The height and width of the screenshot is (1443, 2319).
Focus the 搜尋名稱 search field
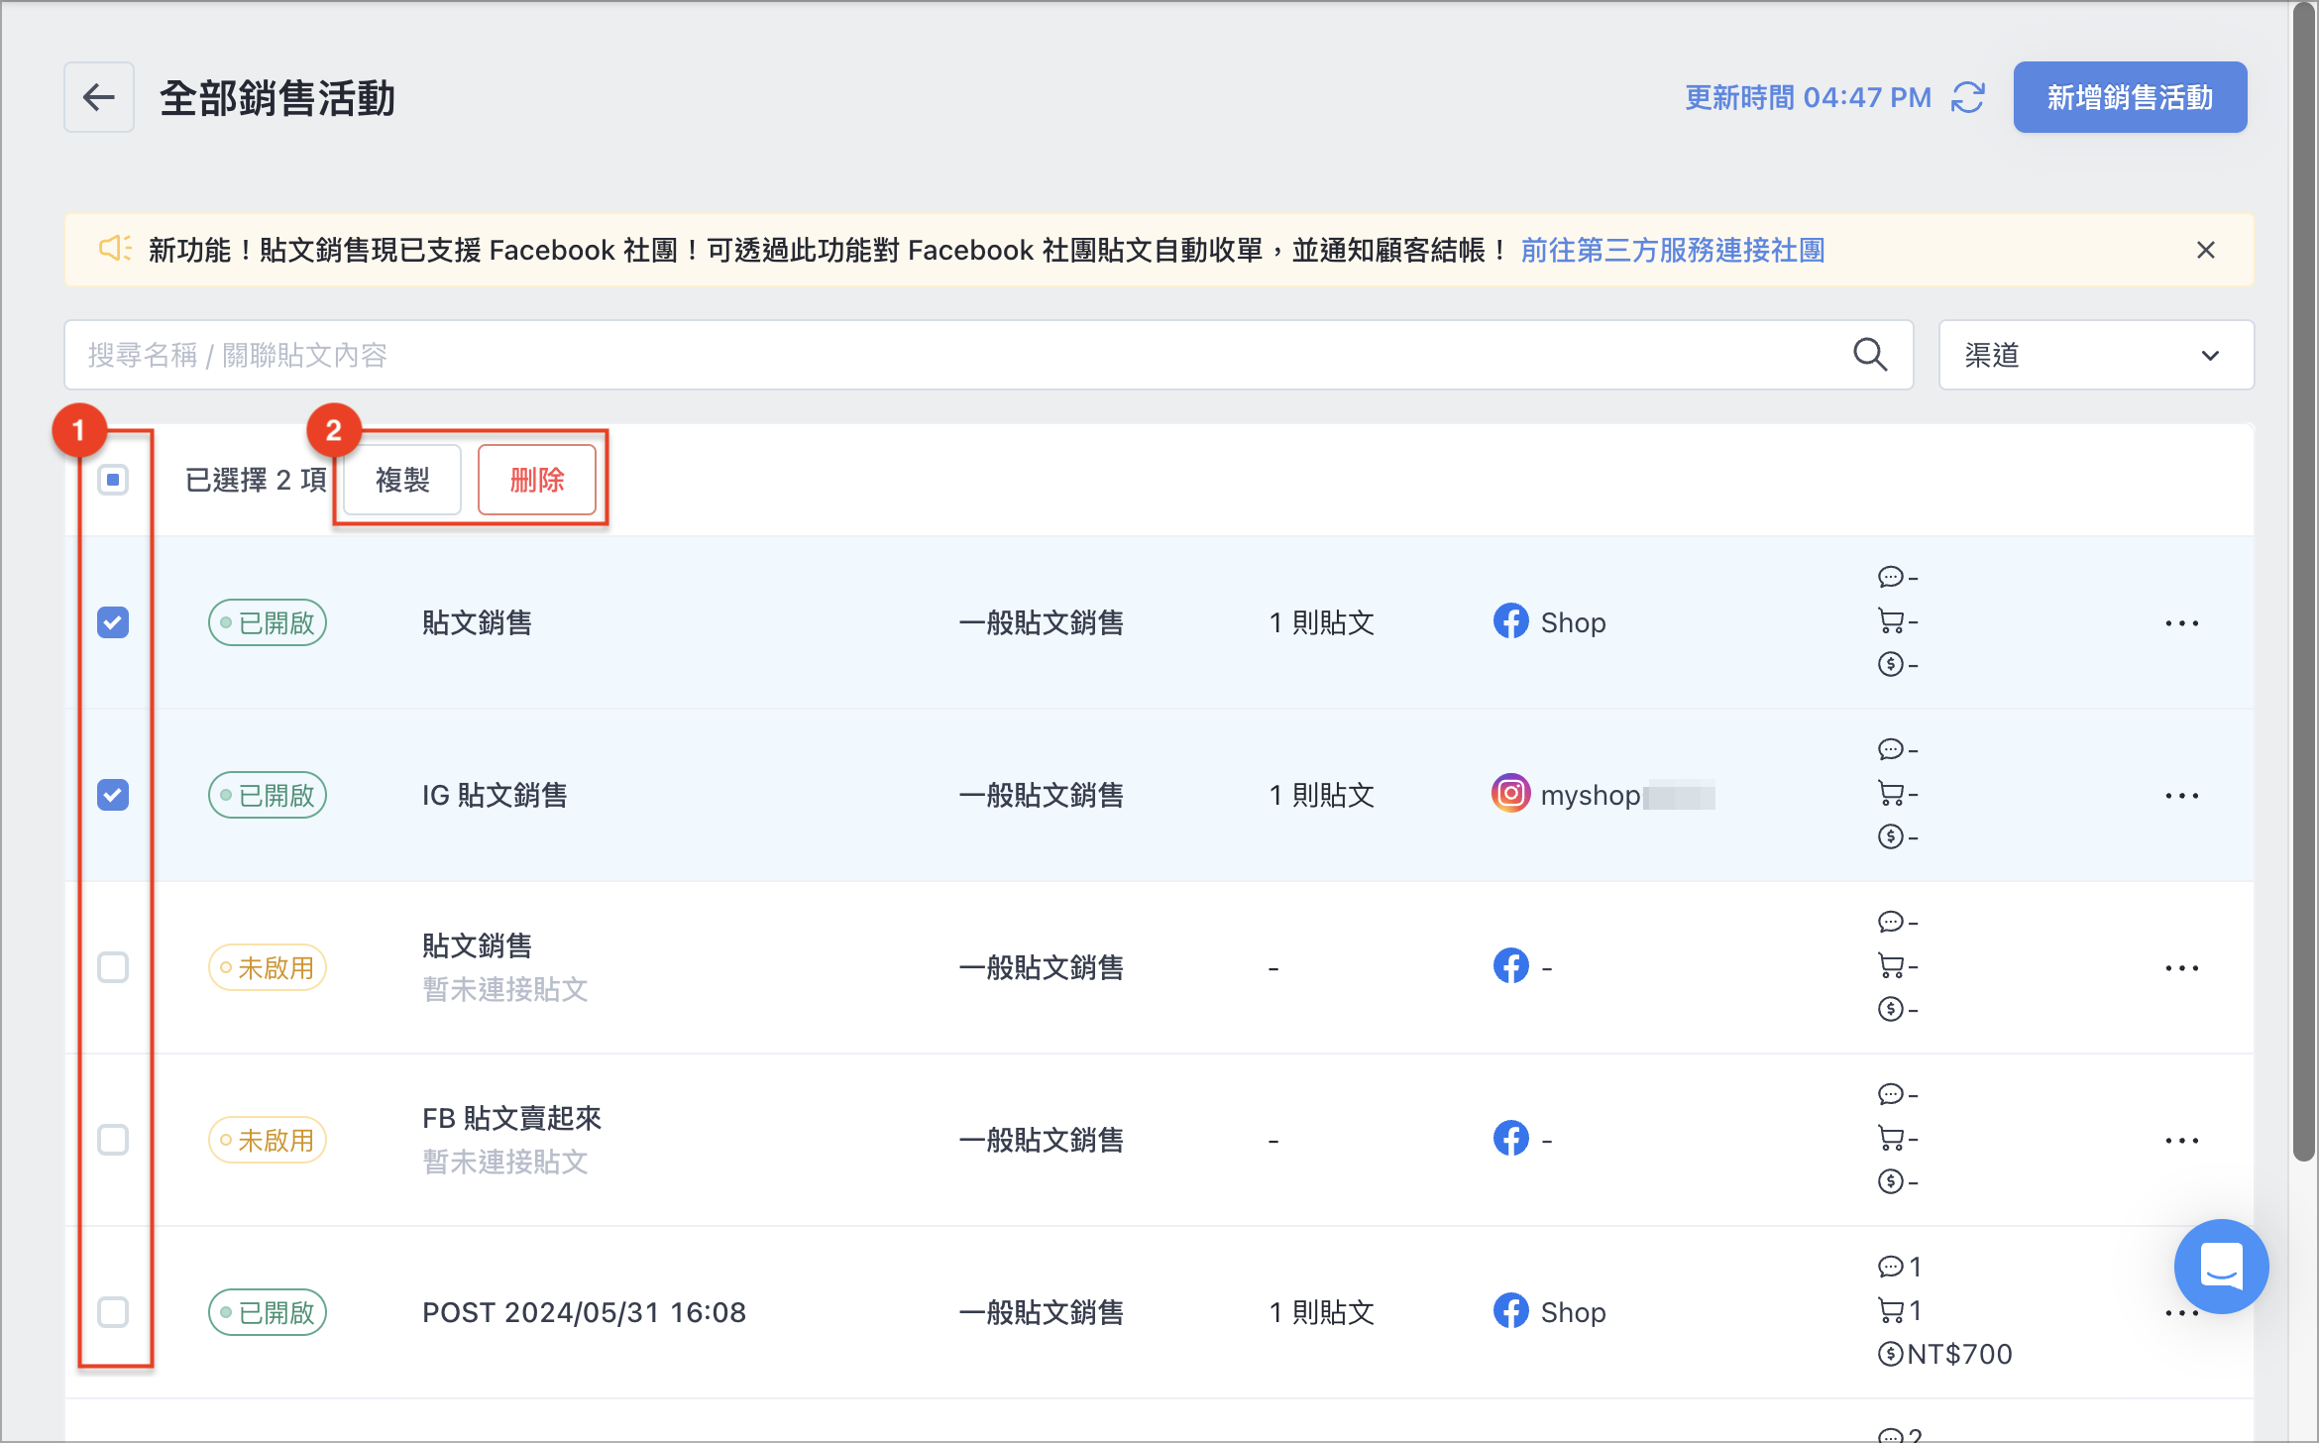988,355
